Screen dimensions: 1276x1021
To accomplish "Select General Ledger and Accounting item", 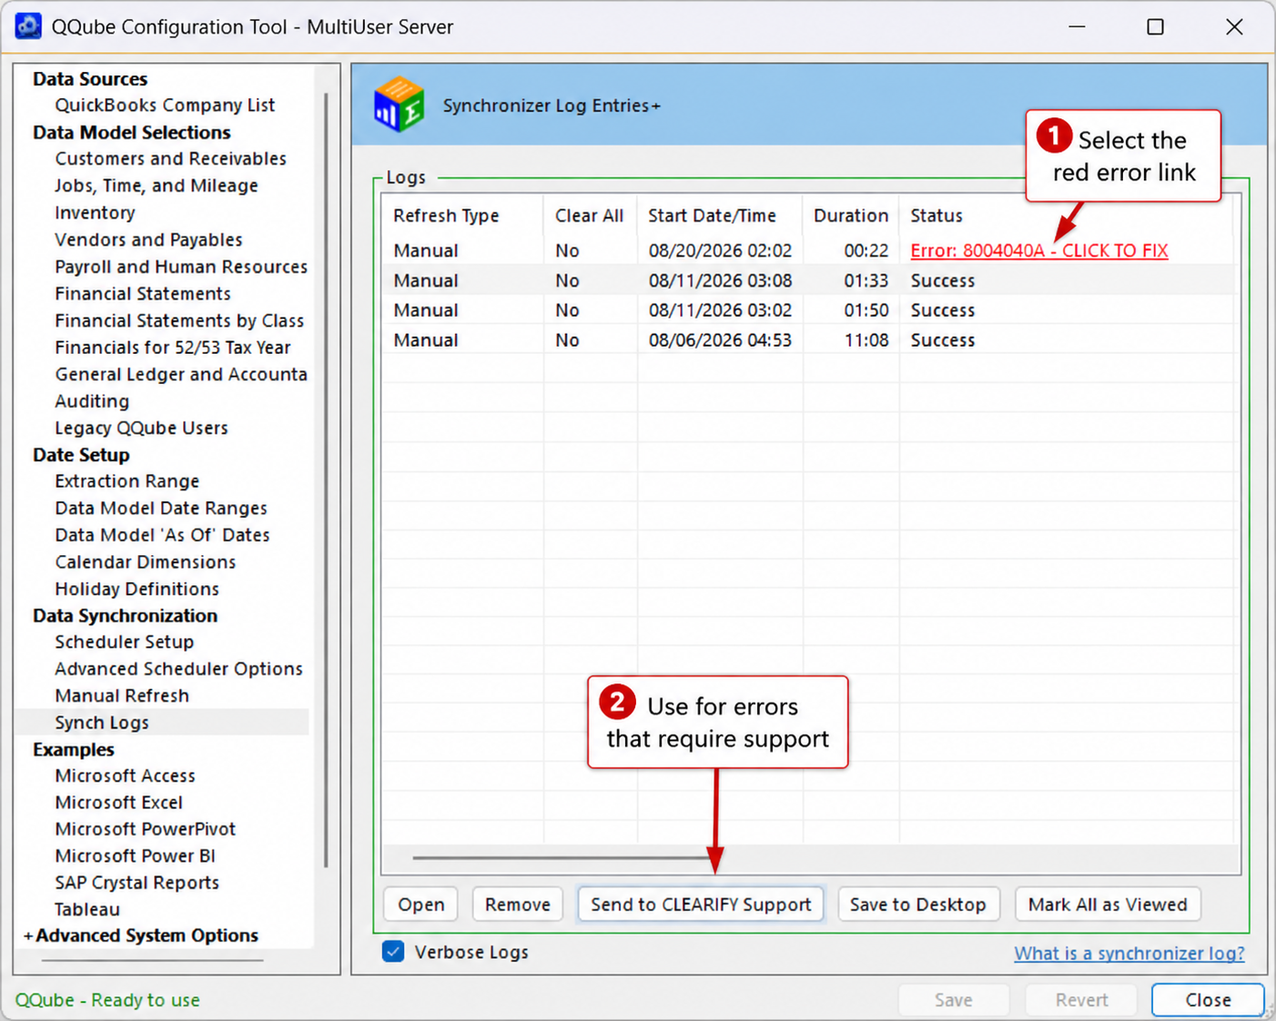I will 181,374.
